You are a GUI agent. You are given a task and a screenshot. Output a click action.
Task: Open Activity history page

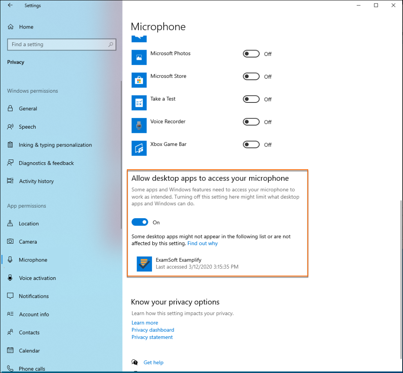[36, 181]
